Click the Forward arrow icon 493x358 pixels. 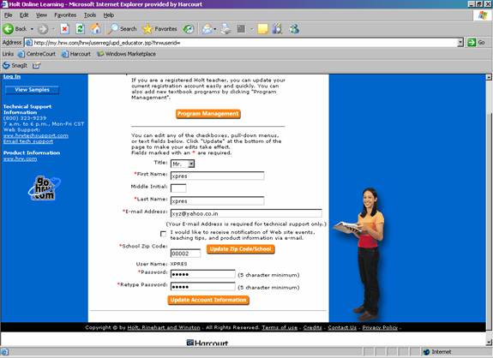43,29
